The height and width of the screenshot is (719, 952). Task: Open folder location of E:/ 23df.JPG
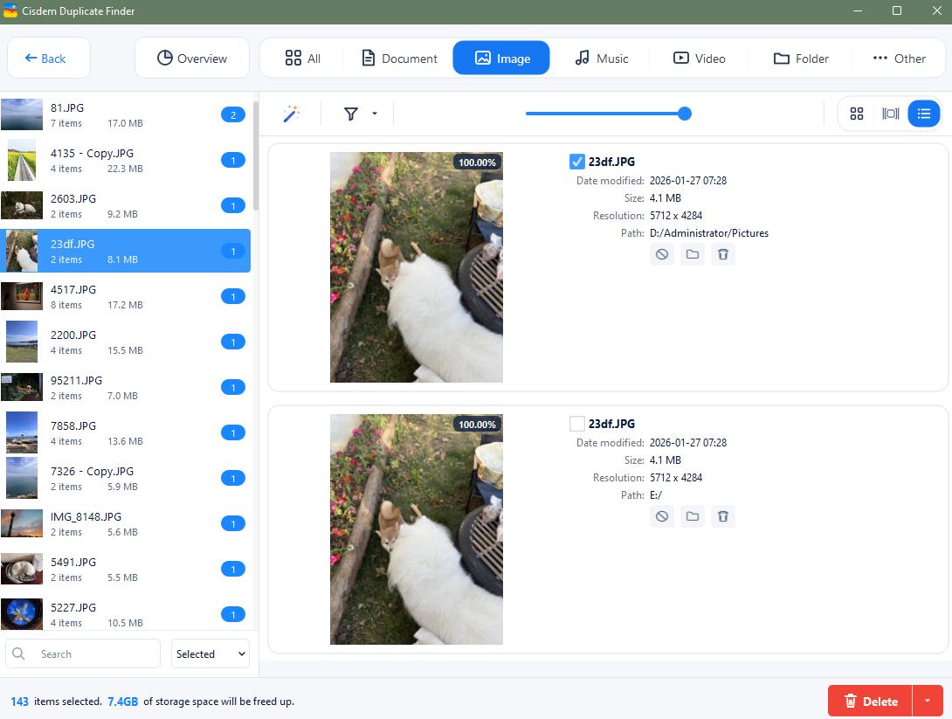692,516
